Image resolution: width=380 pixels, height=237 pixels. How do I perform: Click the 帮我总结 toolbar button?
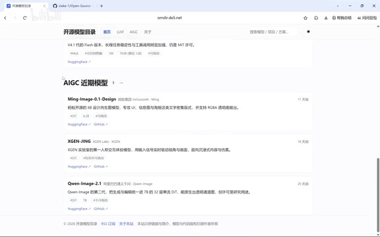[x=342, y=18]
